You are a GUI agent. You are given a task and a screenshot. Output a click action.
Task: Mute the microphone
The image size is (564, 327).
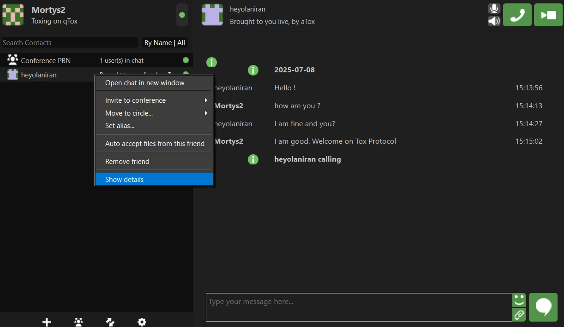click(x=494, y=9)
